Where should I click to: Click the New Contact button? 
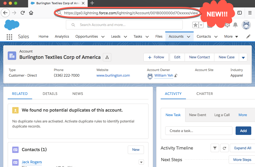[x=199, y=57]
